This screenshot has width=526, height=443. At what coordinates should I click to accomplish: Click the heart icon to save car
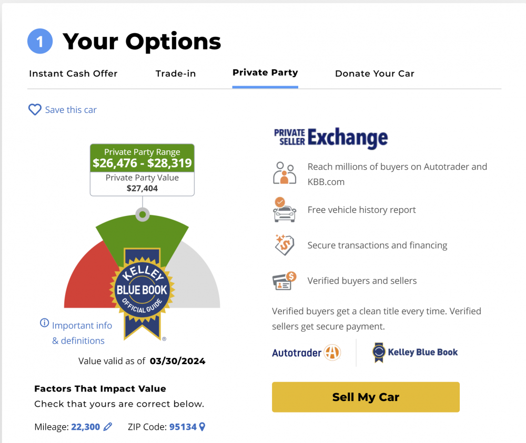[x=35, y=110]
